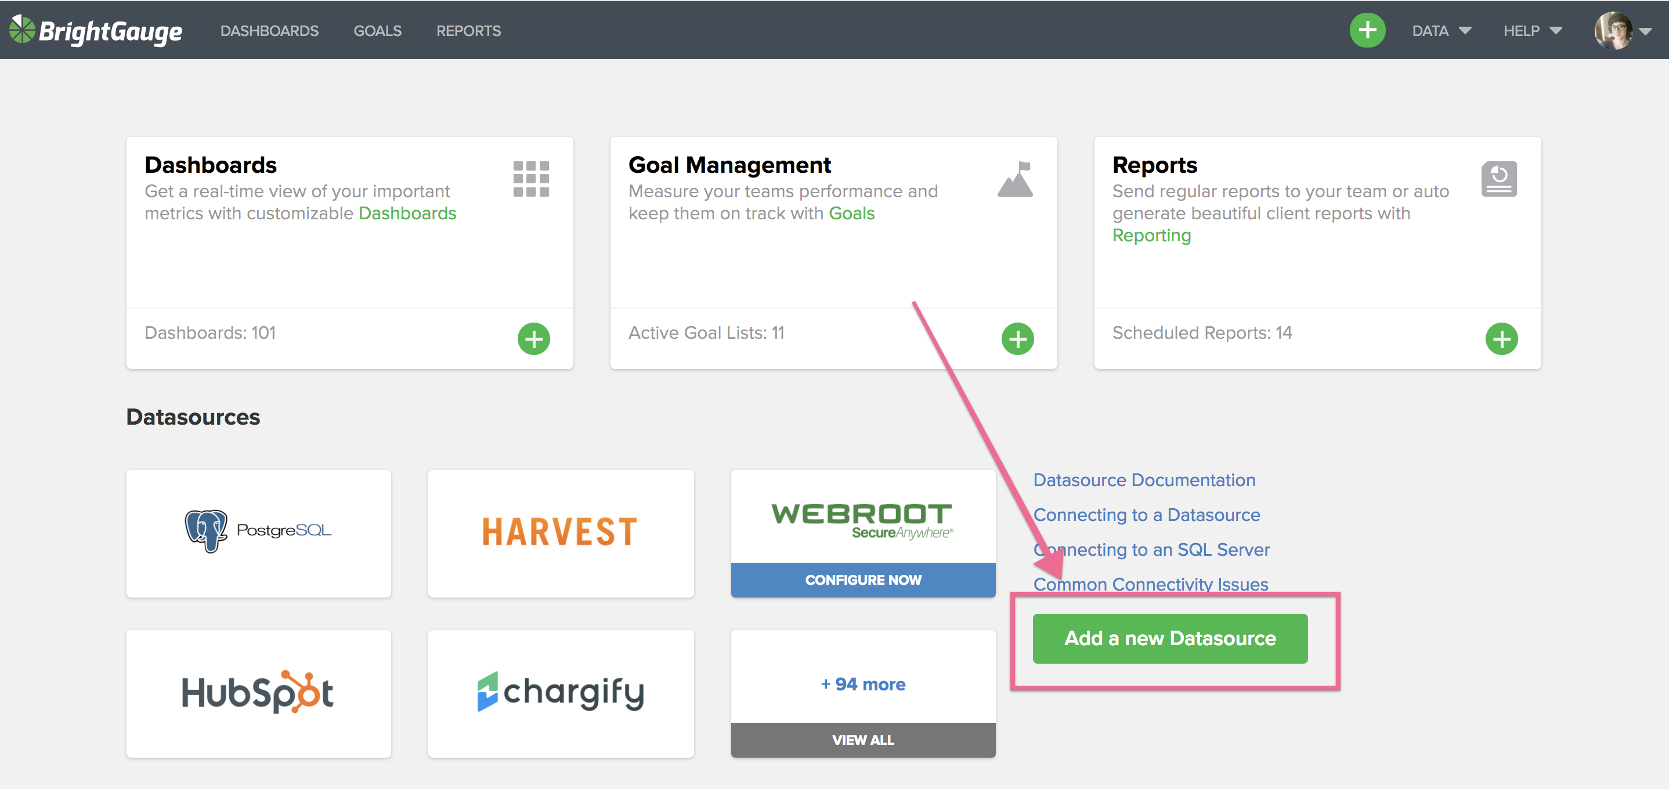Go to DASHBOARDS in the navbar
The image size is (1669, 789).
269,30
